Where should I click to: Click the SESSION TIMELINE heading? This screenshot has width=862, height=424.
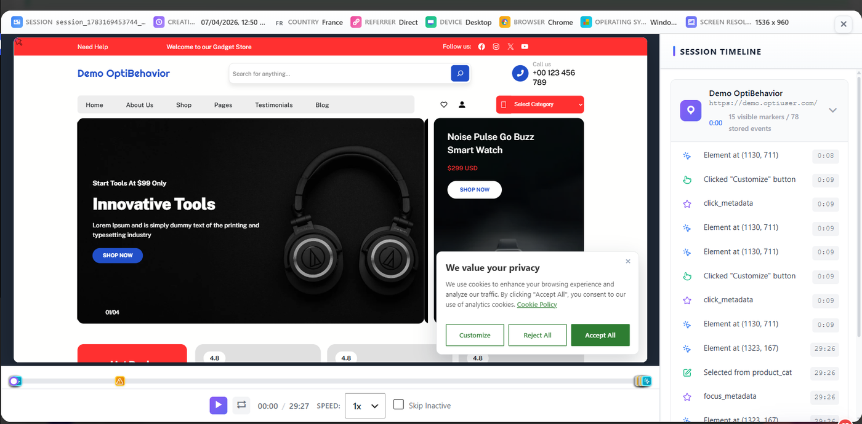click(720, 52)
